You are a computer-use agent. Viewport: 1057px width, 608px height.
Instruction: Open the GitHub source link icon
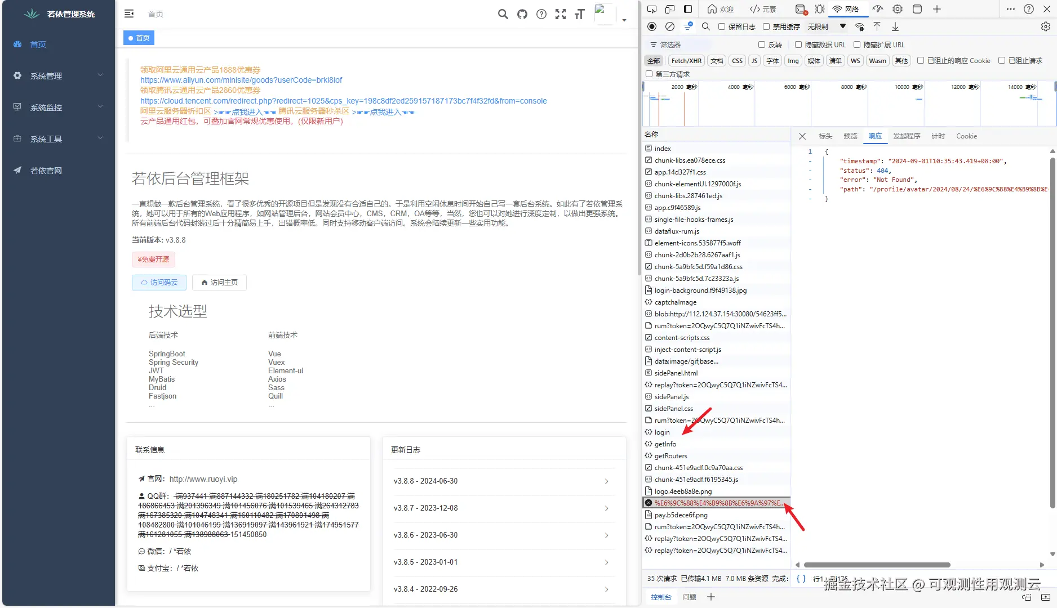[x=522, y=14]
